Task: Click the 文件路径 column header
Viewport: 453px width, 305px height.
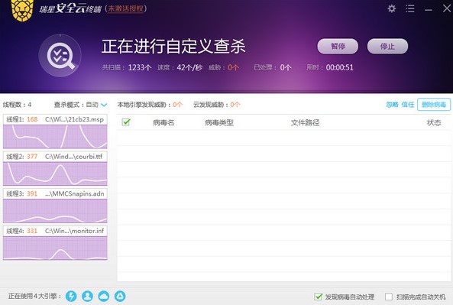Action: [x=305, y=122]
